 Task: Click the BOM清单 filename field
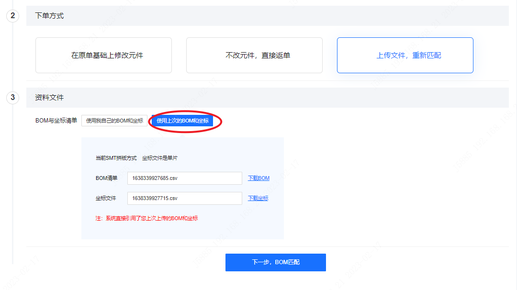coord(184,178)
